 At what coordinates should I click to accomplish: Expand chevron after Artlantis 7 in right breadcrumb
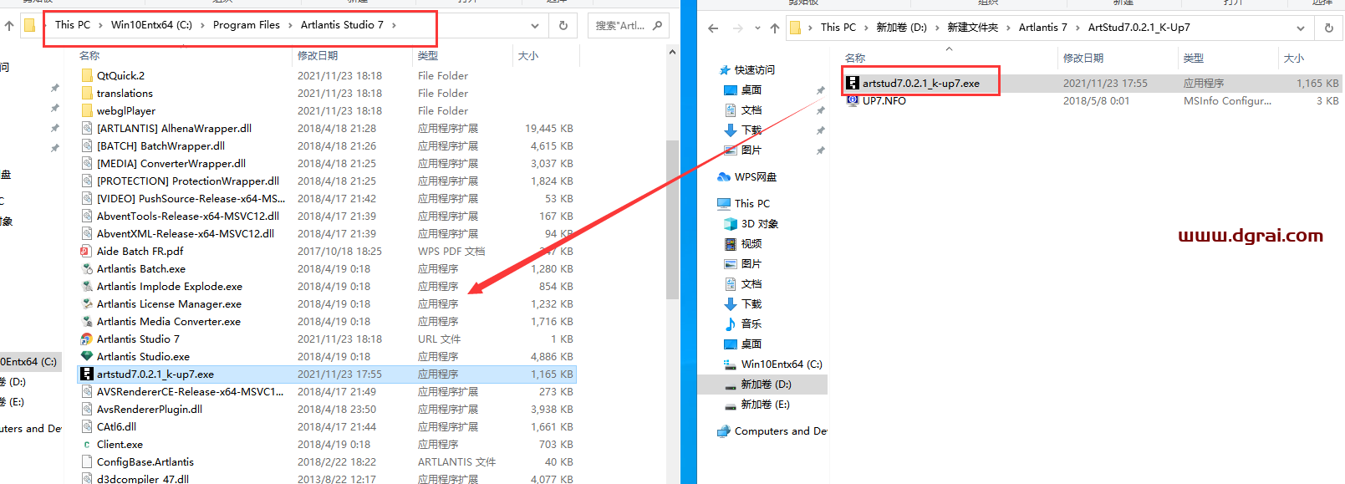tap(1078, 28)
